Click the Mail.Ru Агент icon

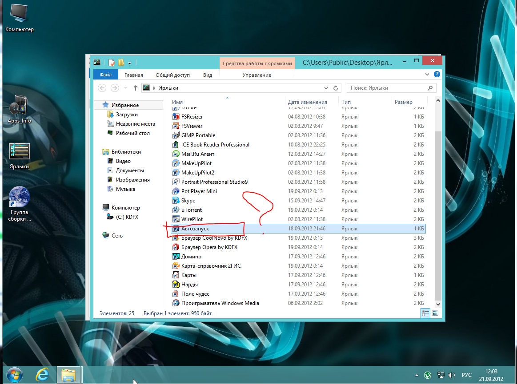point(176,154)
